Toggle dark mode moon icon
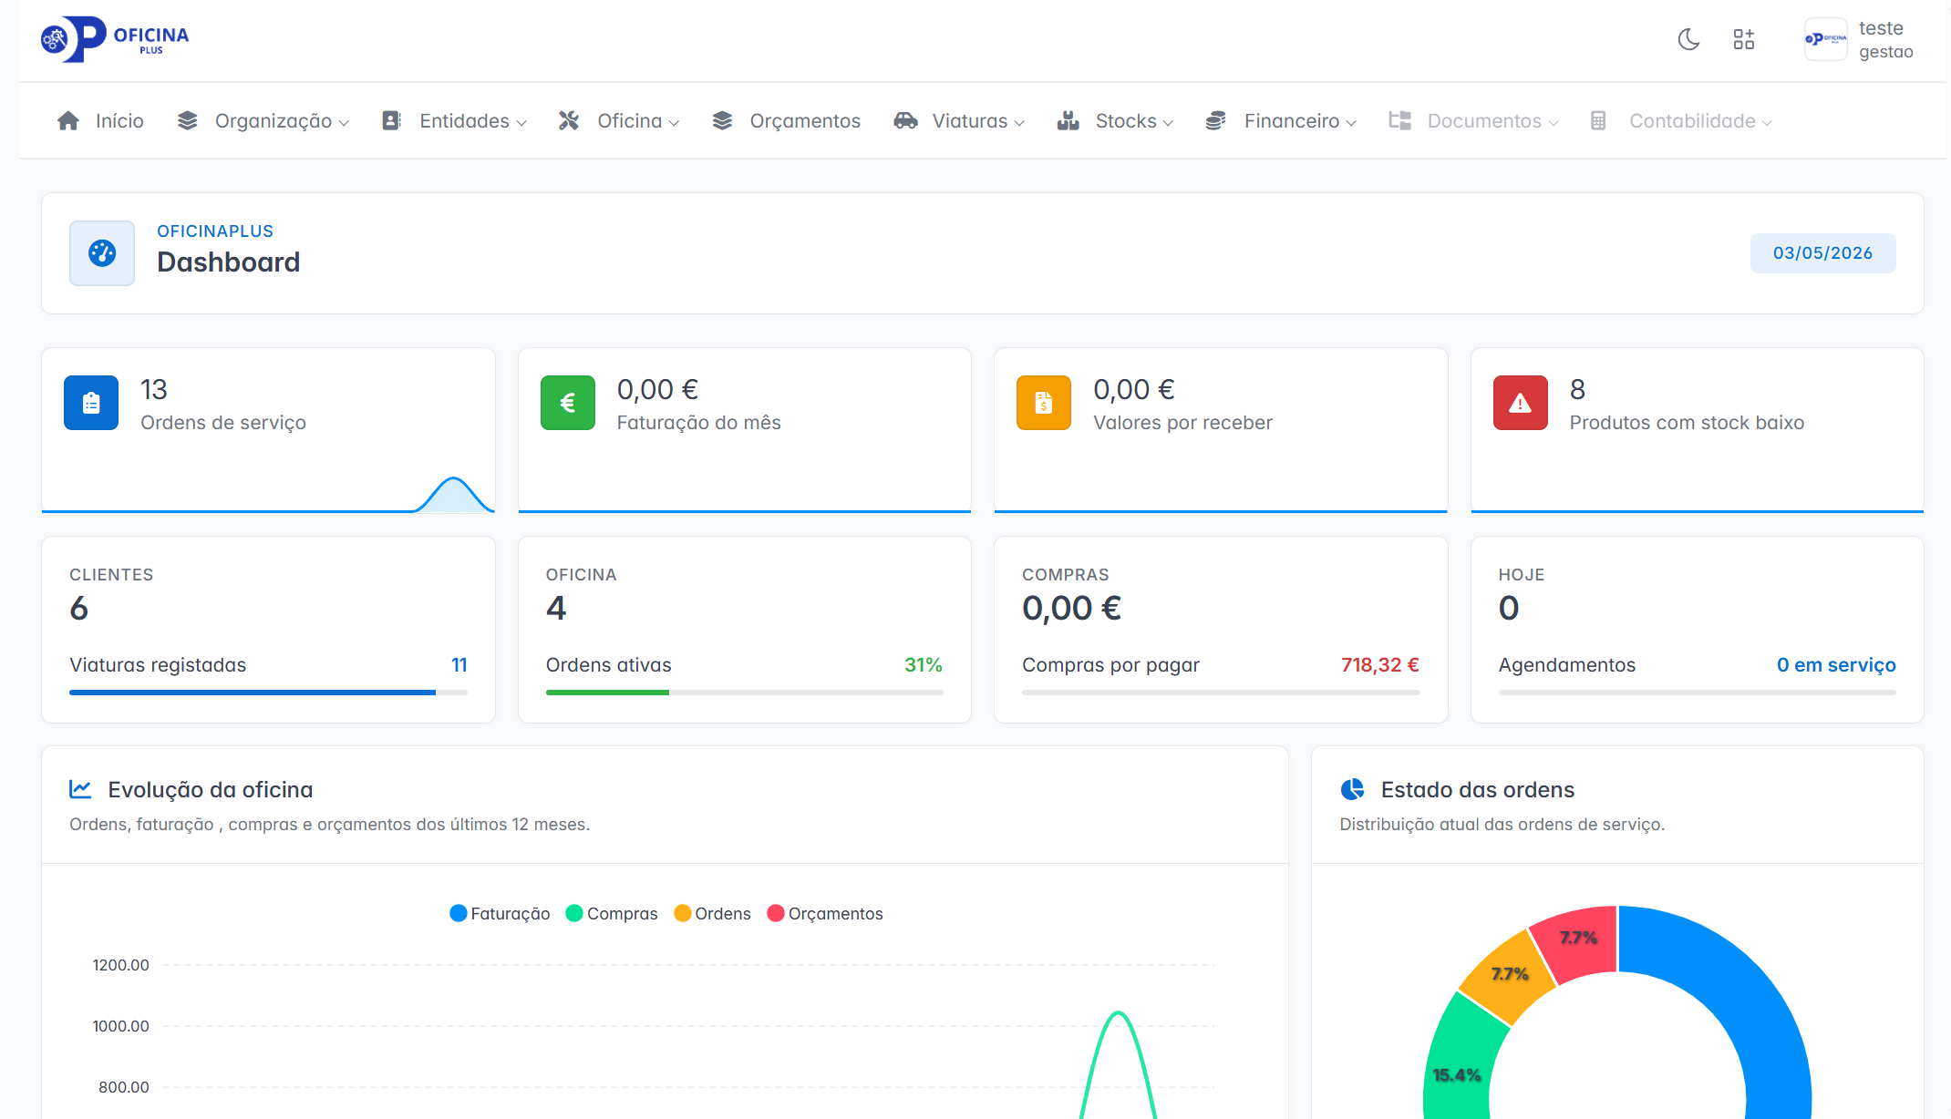The height and width of the screenshot is (1119, 1951). (x=1688, y=39)
